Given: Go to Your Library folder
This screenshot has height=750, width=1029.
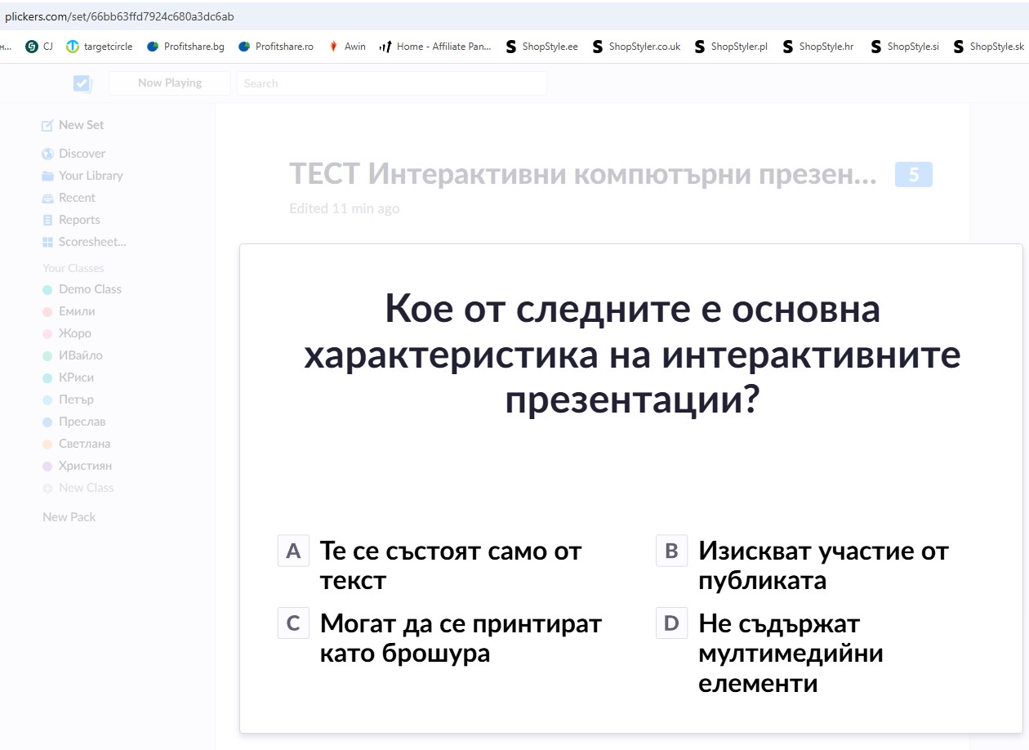Looking at the screenshot, I should point(82,176).
